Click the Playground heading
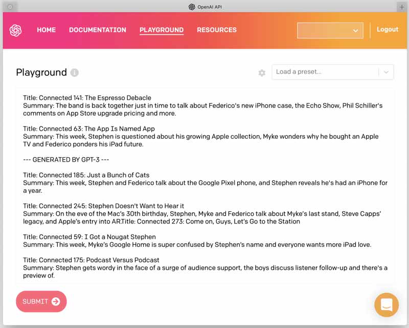Image resolution: width=409 pixels, height=328 pixels. pyautogui.click(x=41, y=72)
